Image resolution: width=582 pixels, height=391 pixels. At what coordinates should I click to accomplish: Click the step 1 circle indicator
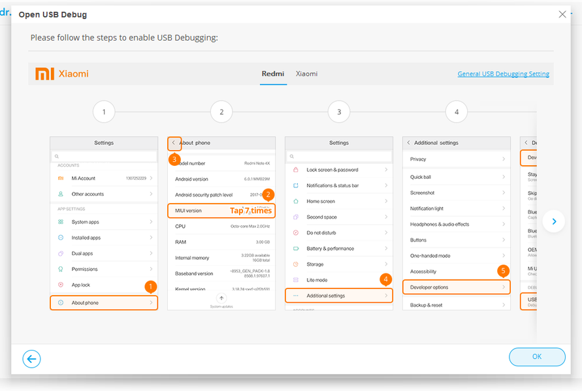104,112
